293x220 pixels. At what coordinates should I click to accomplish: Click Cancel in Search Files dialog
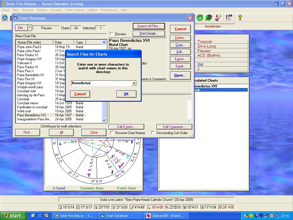coord(80,94)
